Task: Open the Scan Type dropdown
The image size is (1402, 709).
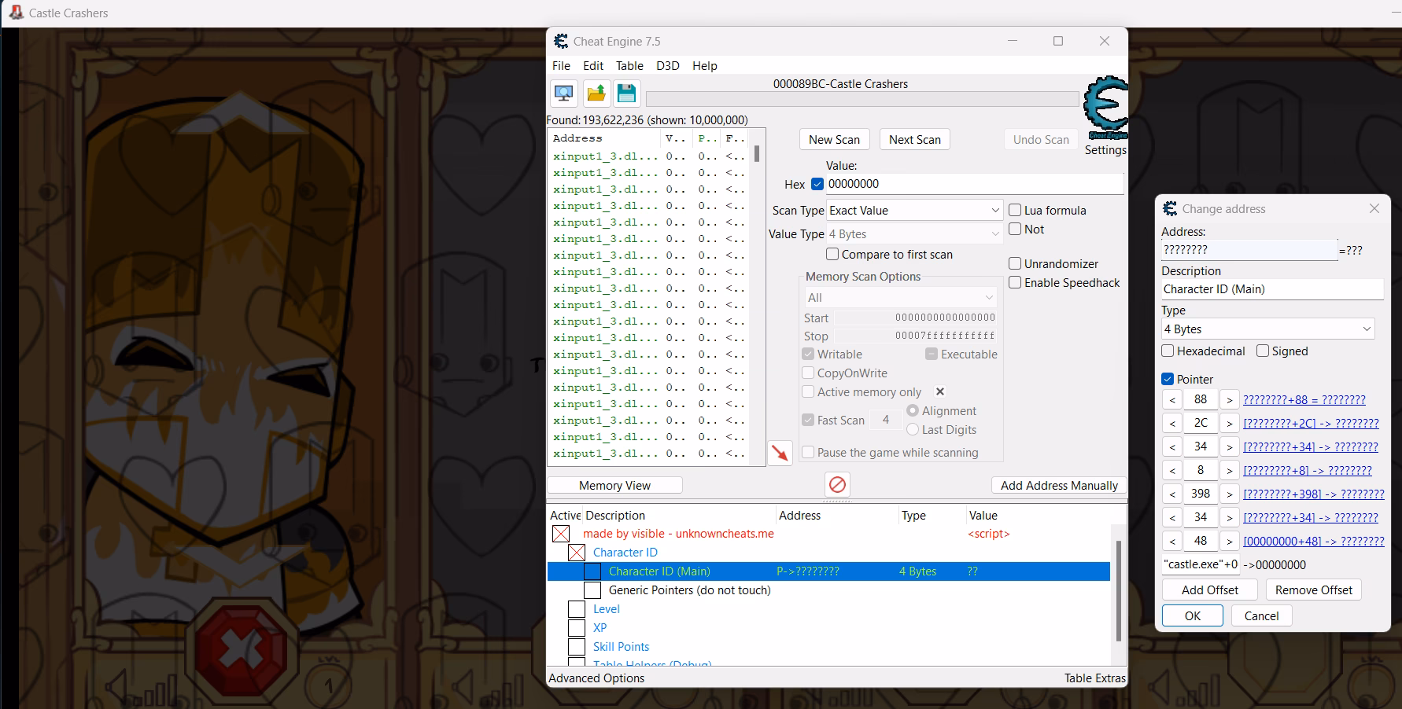Action: (915, 210)
